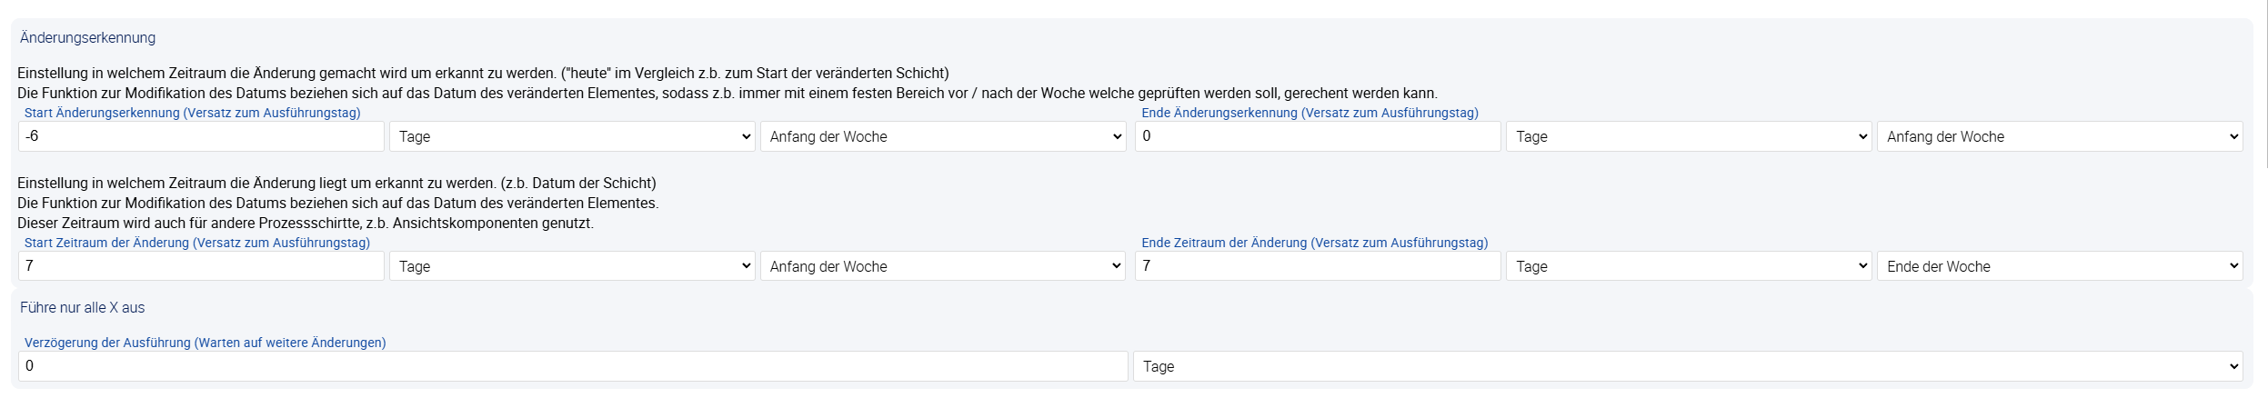Click the Ende Änderungserkennung offset input field
2268x398 pixels.
(x=1317, y=136)
